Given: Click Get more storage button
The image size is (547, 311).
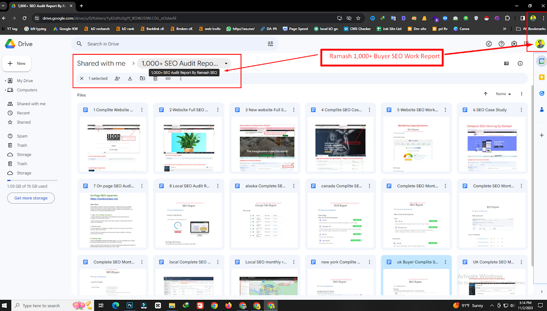Looking at the screenshot, I should 31,198.
